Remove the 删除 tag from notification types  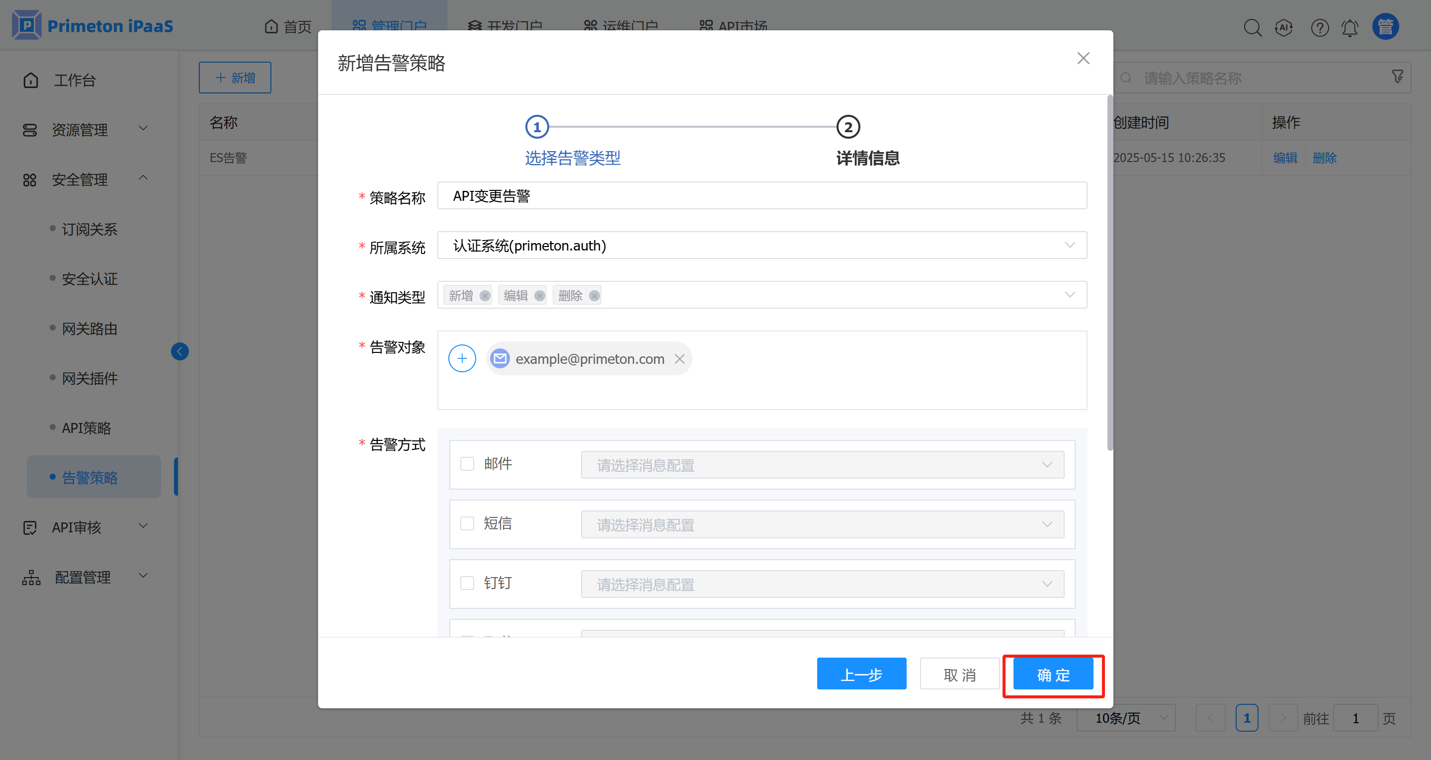click(594, 296)
